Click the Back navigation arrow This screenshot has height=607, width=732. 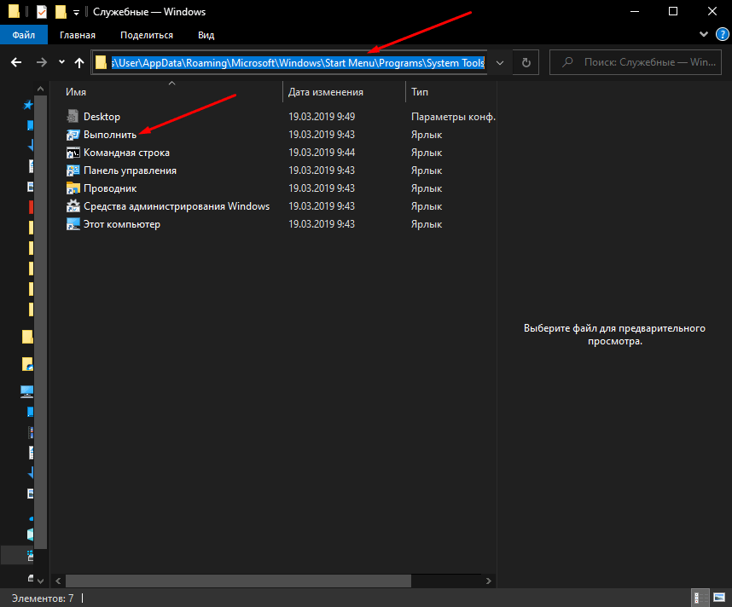16,62
